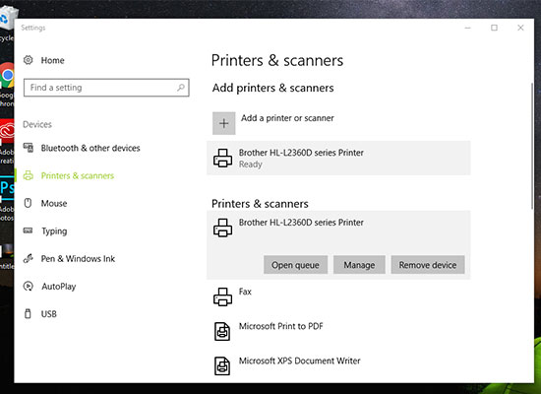Click the Manage button
Viewport: 541px width, 394px height.
pyautogui.click(x=359, y=265)
